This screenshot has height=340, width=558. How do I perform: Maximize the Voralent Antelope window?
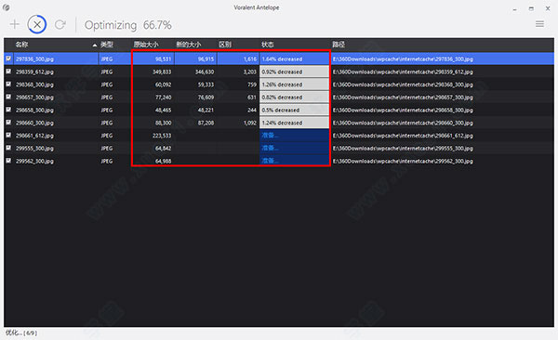531,8
